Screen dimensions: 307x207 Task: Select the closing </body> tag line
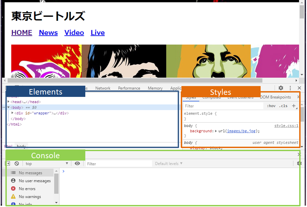point(18,119)
